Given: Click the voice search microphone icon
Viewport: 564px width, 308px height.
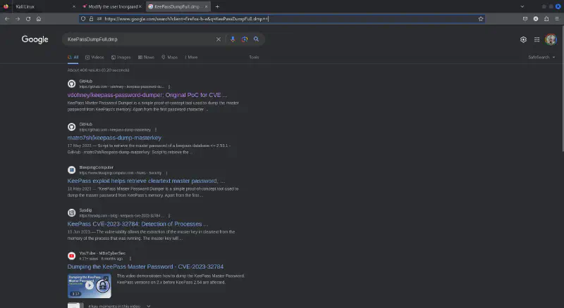Looking at the screenshot, I should (233, 39).
